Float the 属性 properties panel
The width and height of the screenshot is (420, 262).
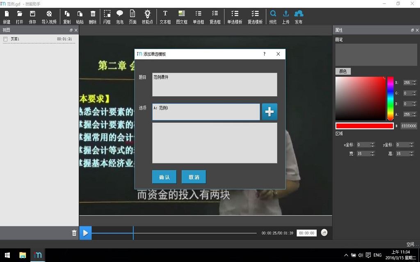(412, 30)
